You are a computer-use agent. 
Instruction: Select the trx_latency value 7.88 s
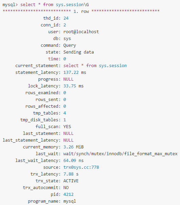point(71,174)
